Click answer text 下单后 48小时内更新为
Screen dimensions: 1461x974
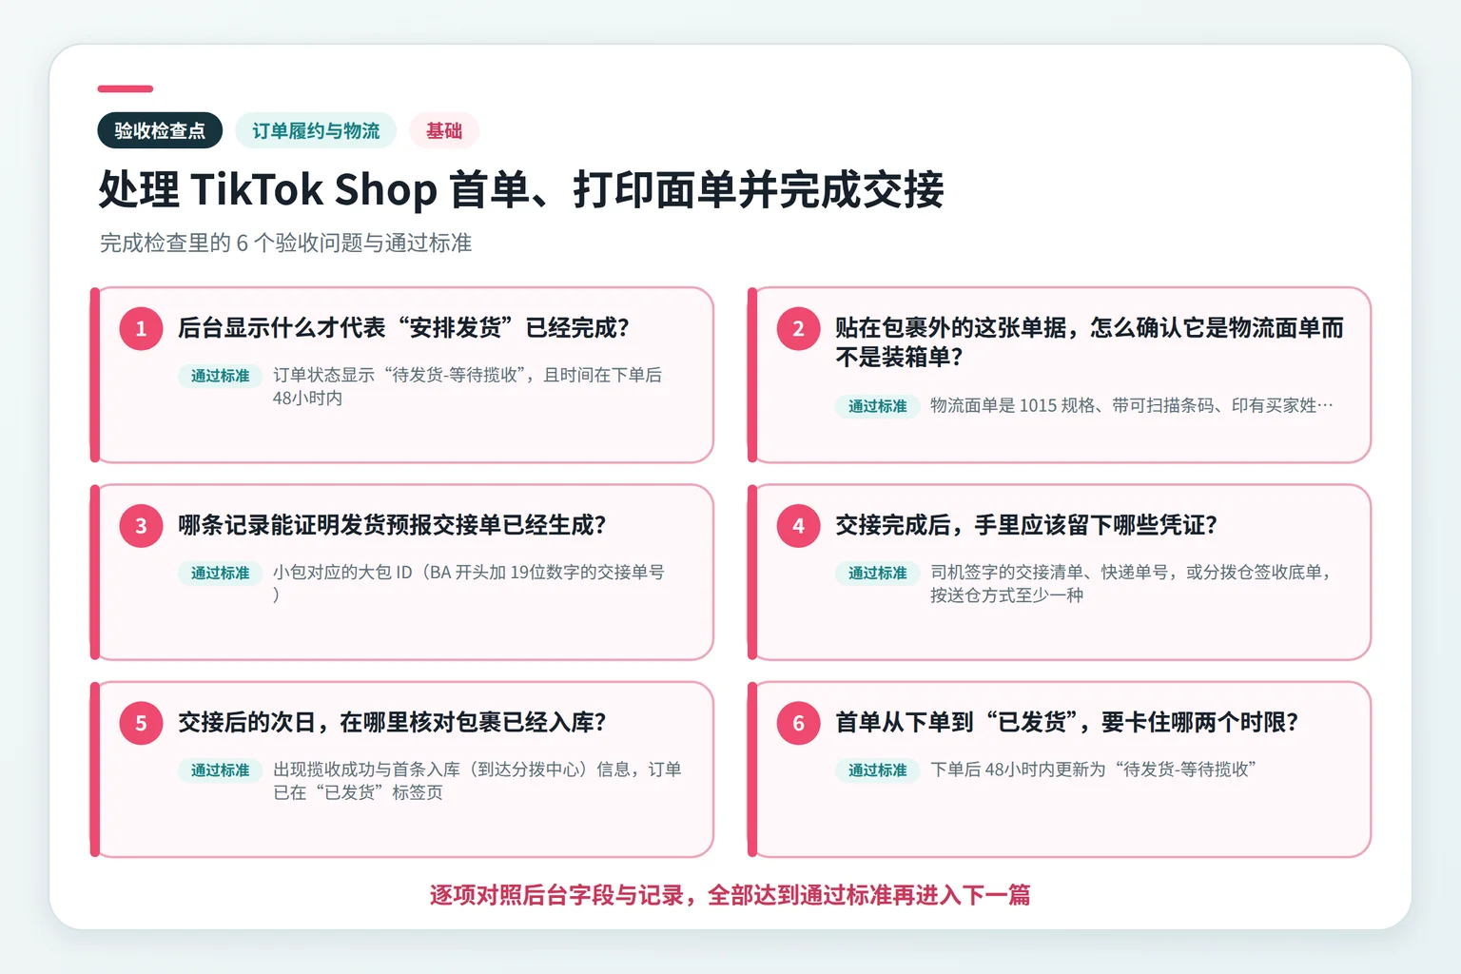(x=1093, y=769)
